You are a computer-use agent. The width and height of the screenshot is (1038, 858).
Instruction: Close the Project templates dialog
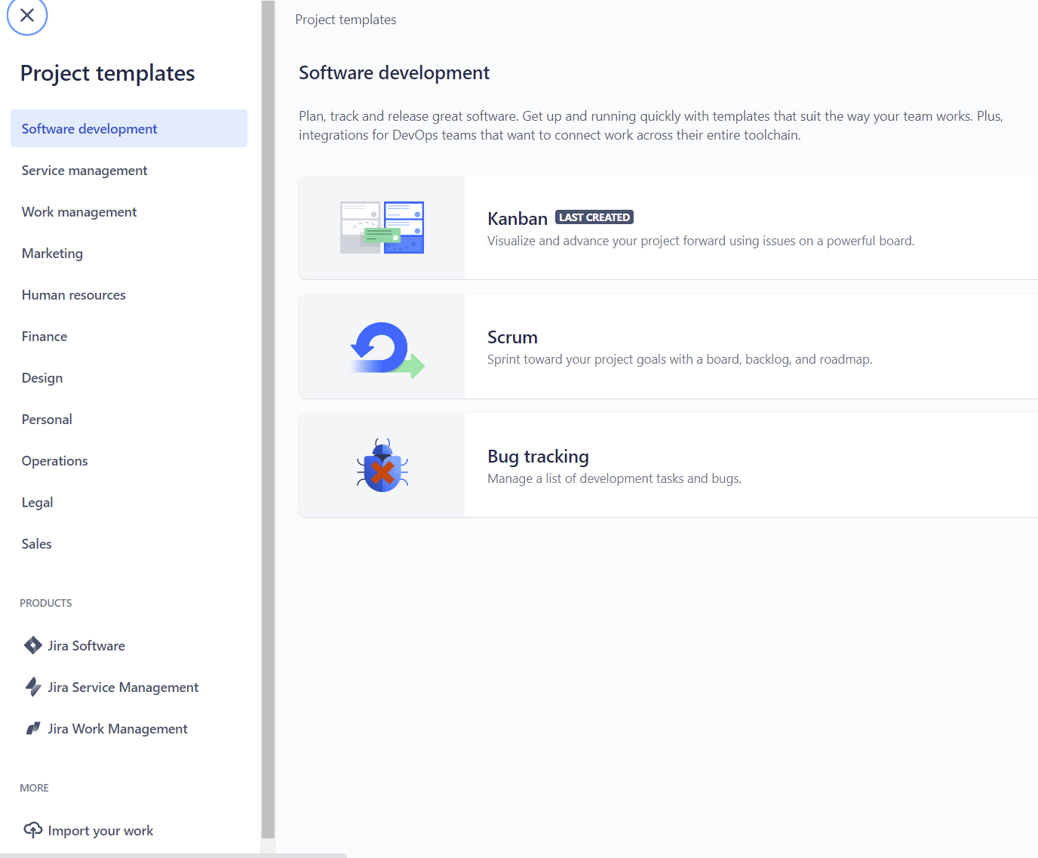[x=27, y=15]
